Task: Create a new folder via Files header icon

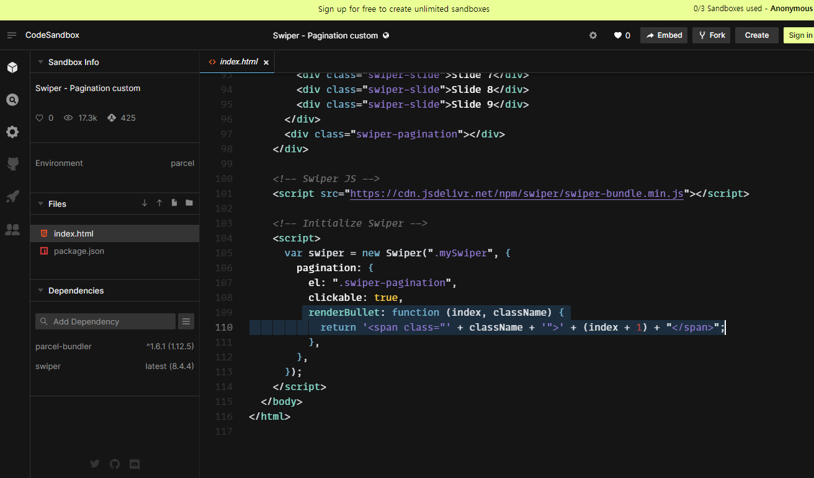Action: [x=189, y=203]
